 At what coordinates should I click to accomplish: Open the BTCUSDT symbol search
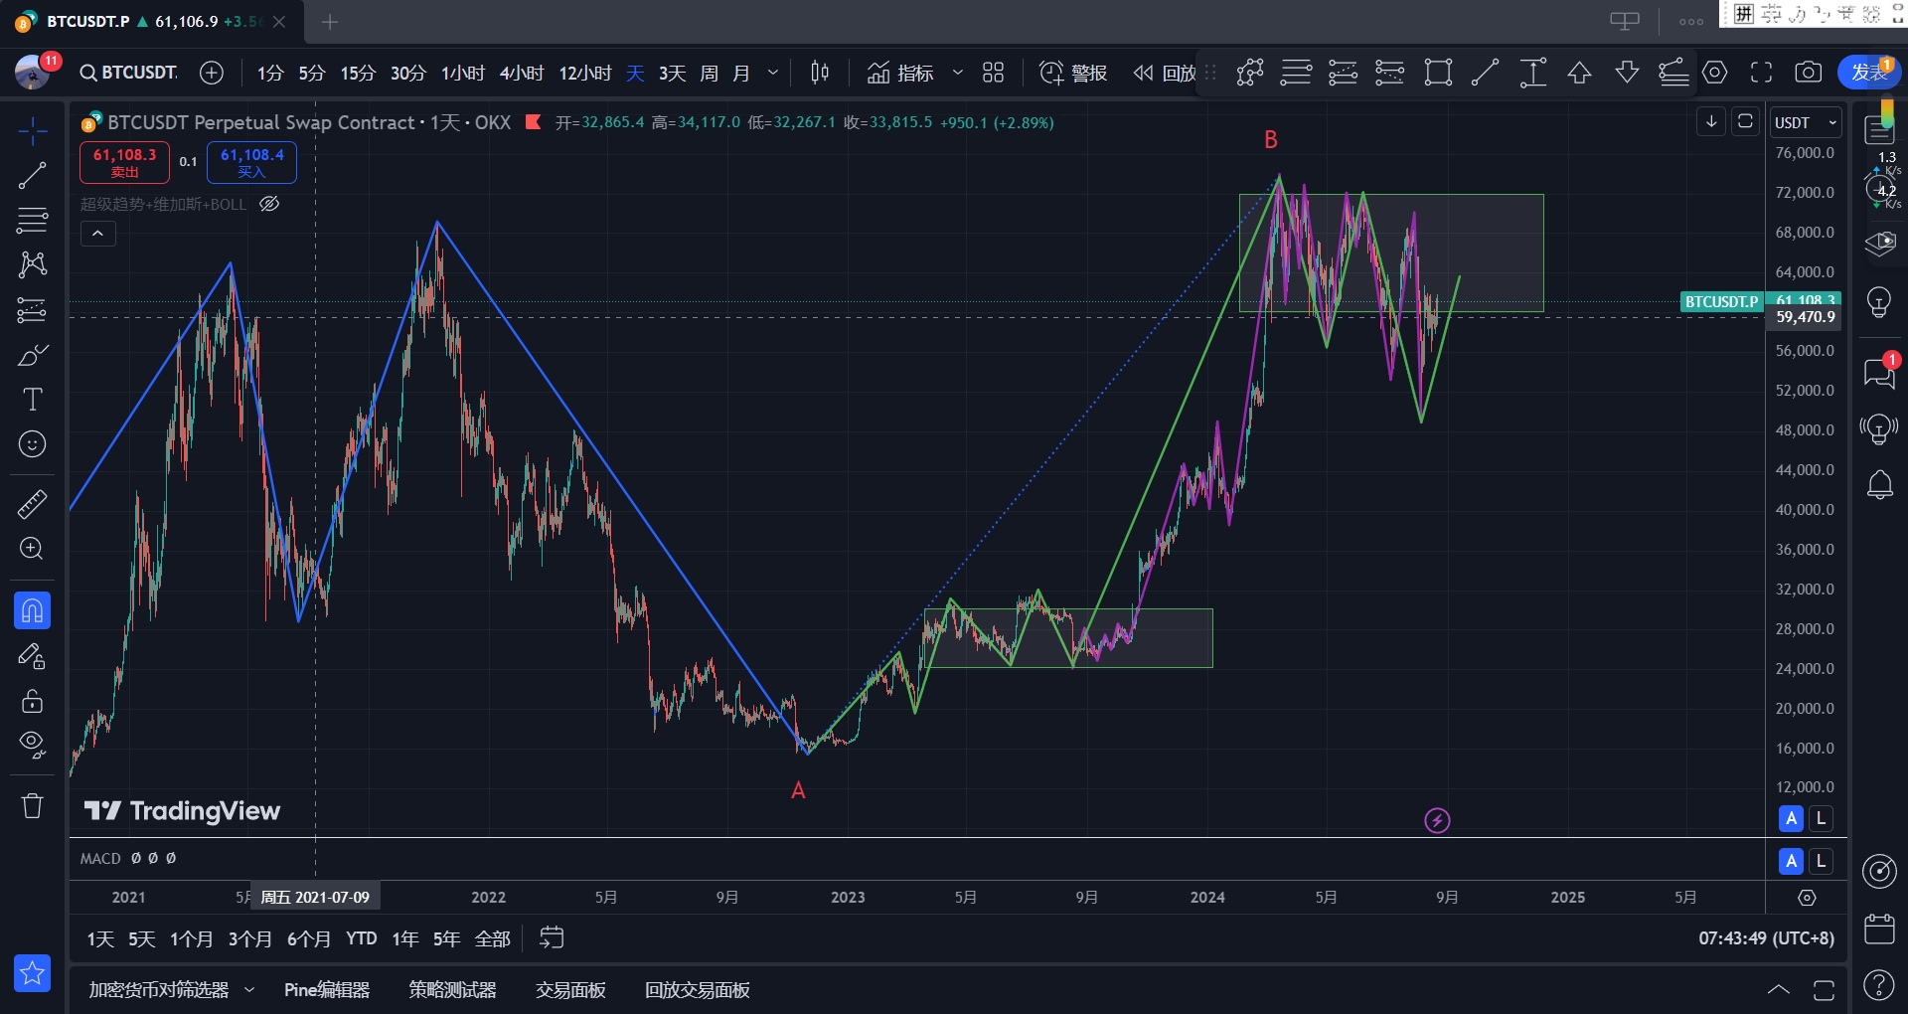tap(129, 73)
